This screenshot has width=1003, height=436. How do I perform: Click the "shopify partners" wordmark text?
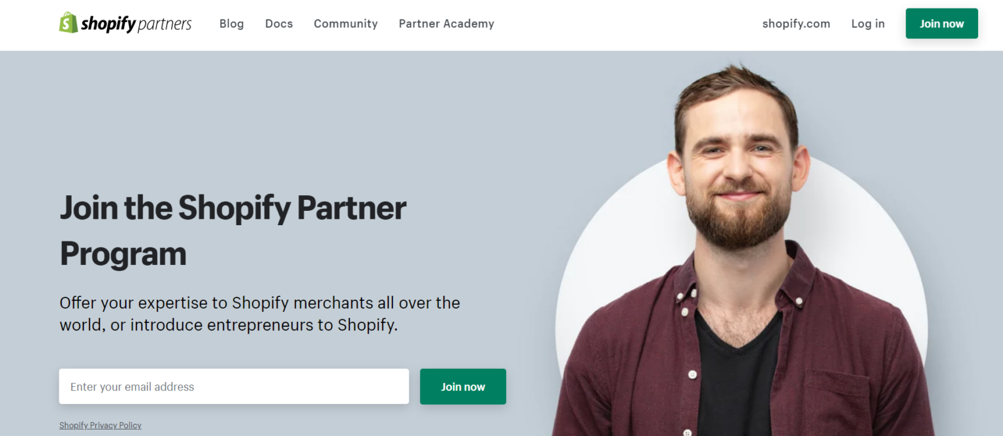136,24
